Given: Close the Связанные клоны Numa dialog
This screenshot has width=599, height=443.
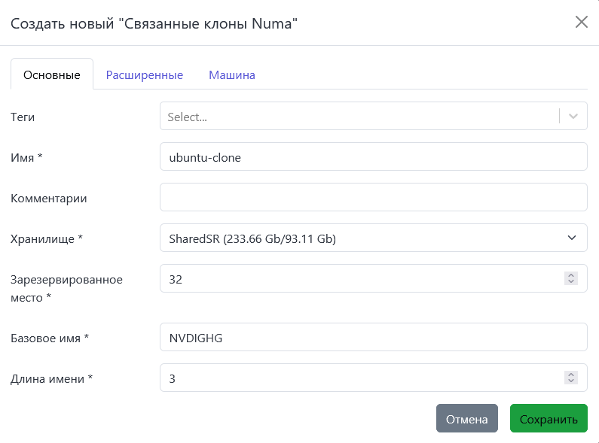Looking at the screenshot, I should pyautogui.click(x=581, y=22).
